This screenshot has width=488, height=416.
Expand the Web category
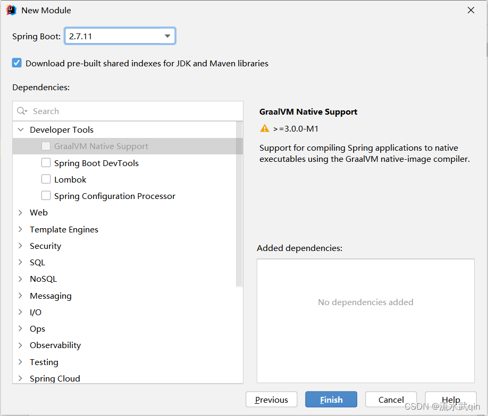[21, 212]
